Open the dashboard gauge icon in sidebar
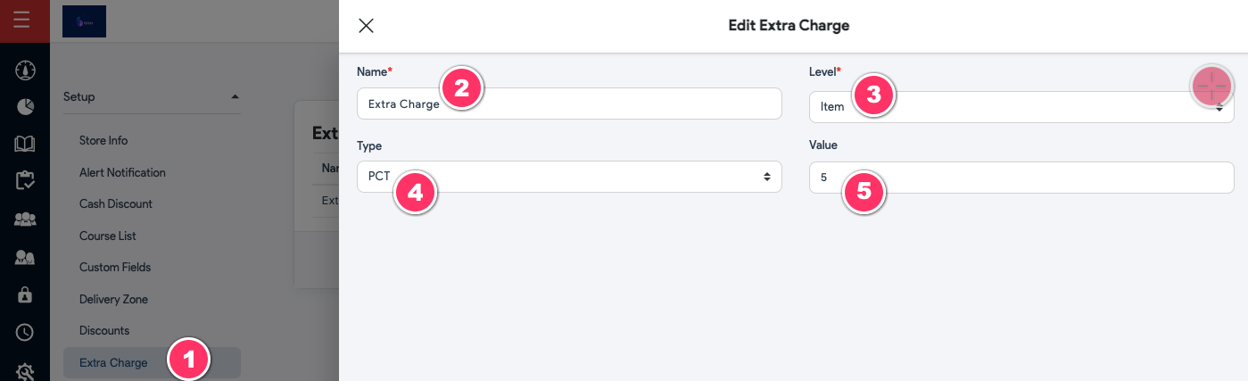The width and height of the screenshot is (1248, 381). pyautogui.click(x=25, y=70)
